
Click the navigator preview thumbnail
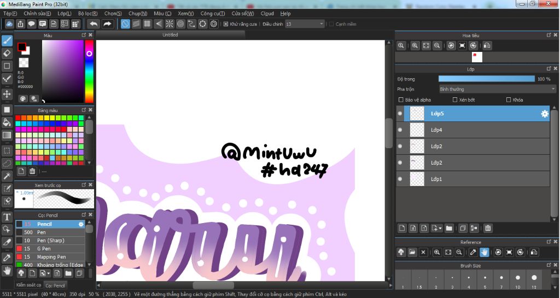click(477, 57)
